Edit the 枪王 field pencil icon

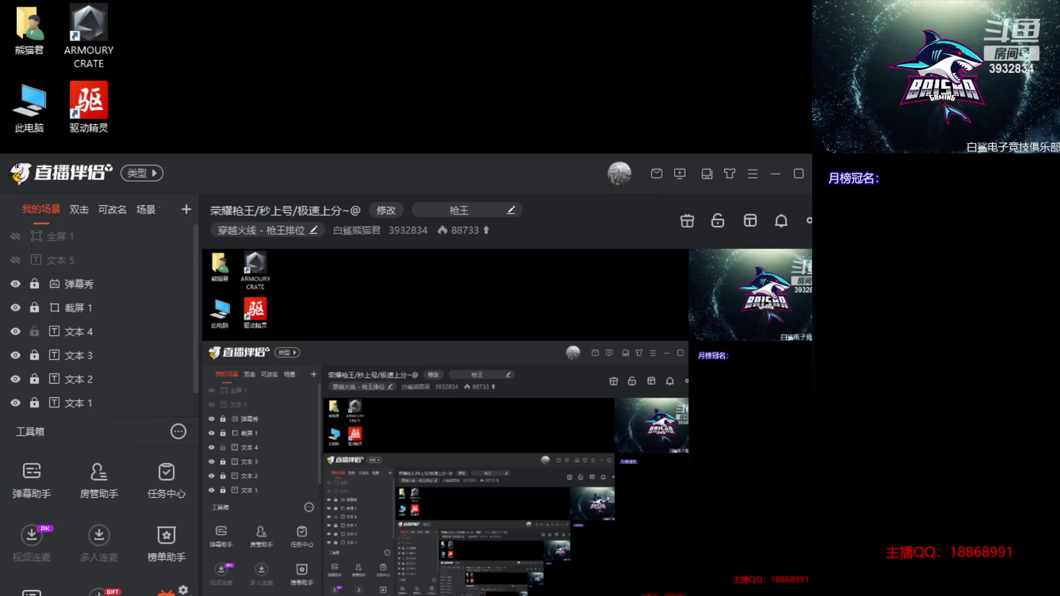511,210
